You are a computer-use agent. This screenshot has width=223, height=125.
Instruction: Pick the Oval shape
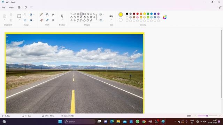coord(78,14)
